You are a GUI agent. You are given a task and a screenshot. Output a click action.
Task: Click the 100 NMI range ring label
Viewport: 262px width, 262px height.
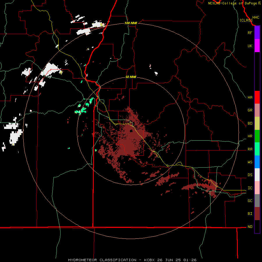click(131, 23)
